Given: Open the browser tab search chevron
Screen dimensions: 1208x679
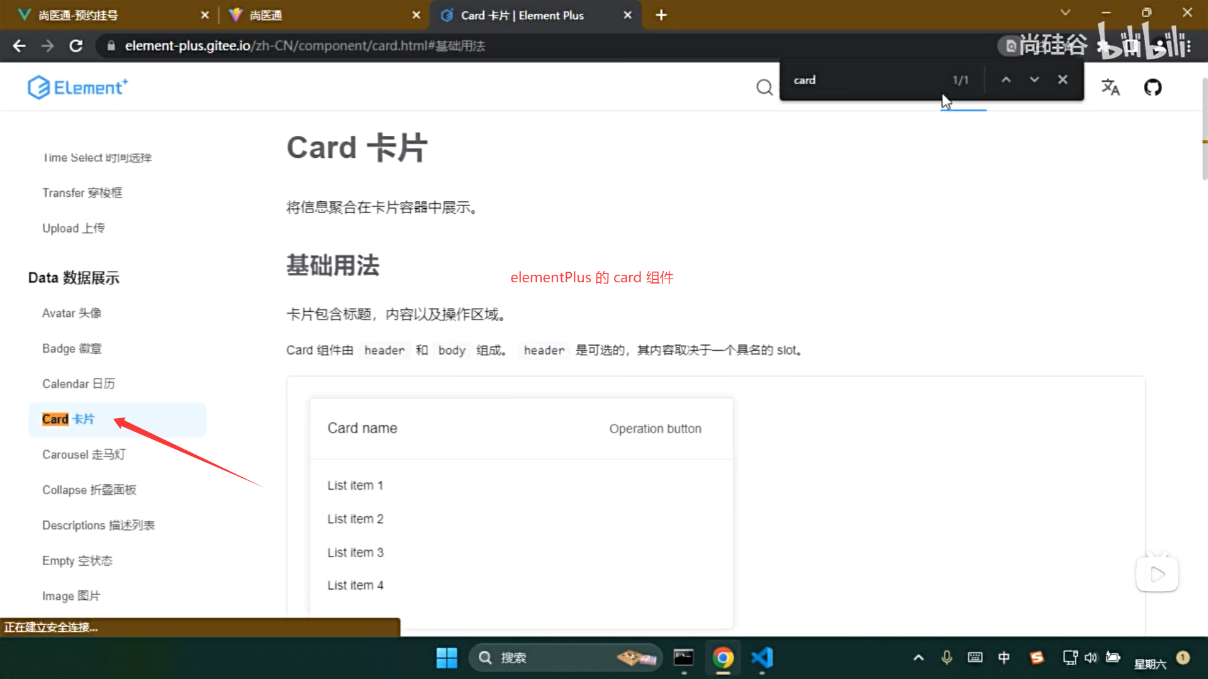Looking at the screenshot, I should click(1065, 12).
